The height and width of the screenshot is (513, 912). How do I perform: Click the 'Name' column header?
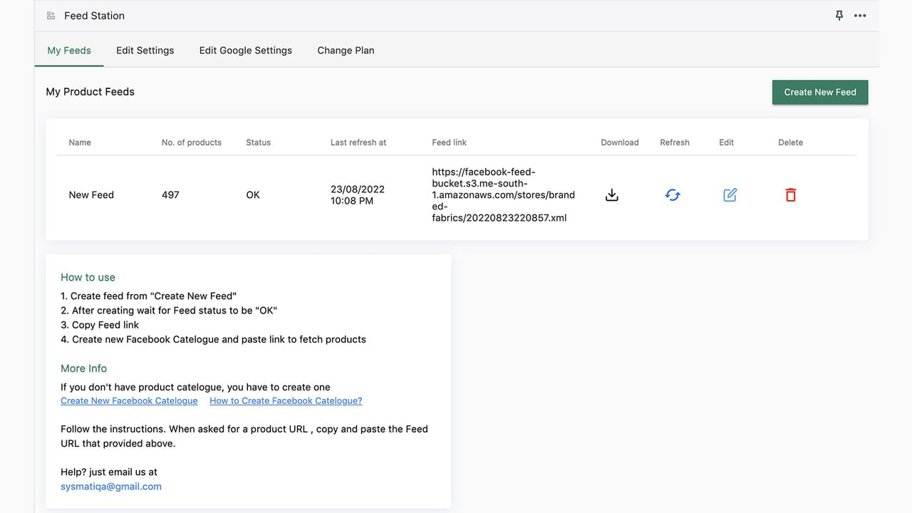coord(80,142)
